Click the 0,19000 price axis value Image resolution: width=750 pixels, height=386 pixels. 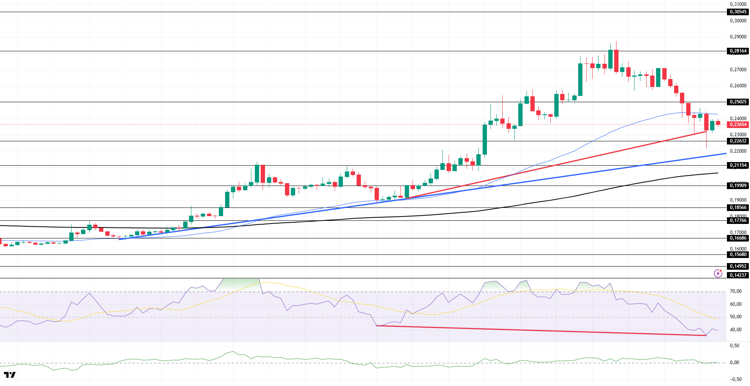tap(738, 200)
